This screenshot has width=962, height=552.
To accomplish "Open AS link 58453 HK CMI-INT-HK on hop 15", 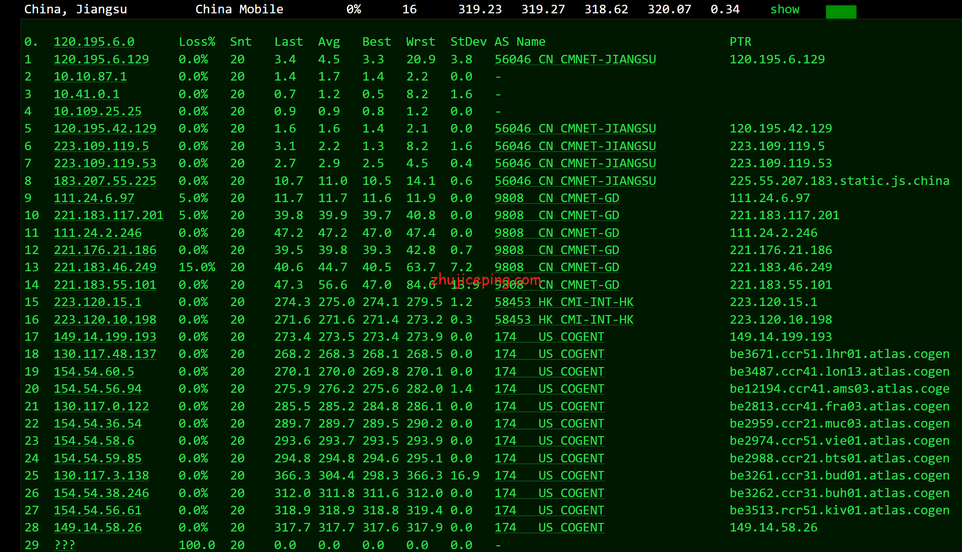I will coord(564,302).
